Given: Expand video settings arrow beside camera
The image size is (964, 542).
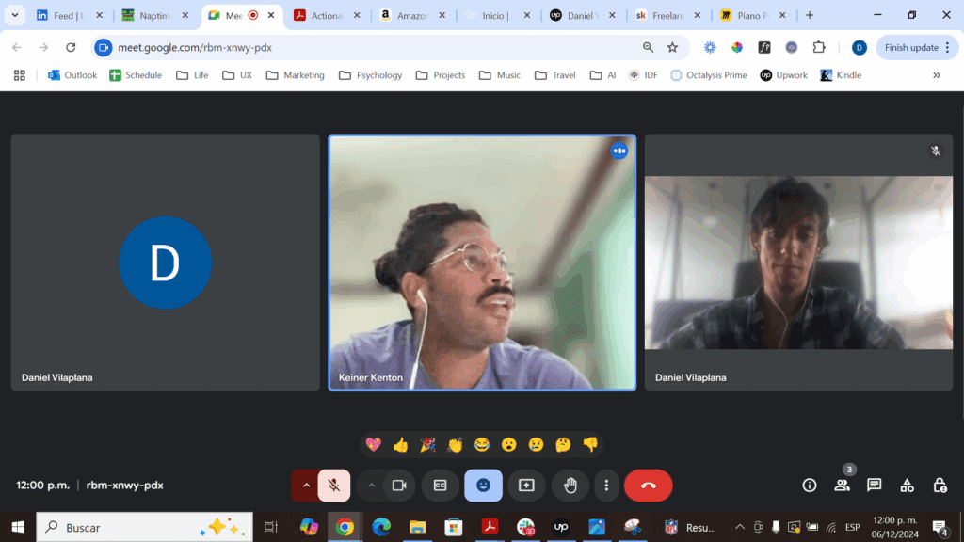Looking at the screenshot, I should (x=372, y=486).
